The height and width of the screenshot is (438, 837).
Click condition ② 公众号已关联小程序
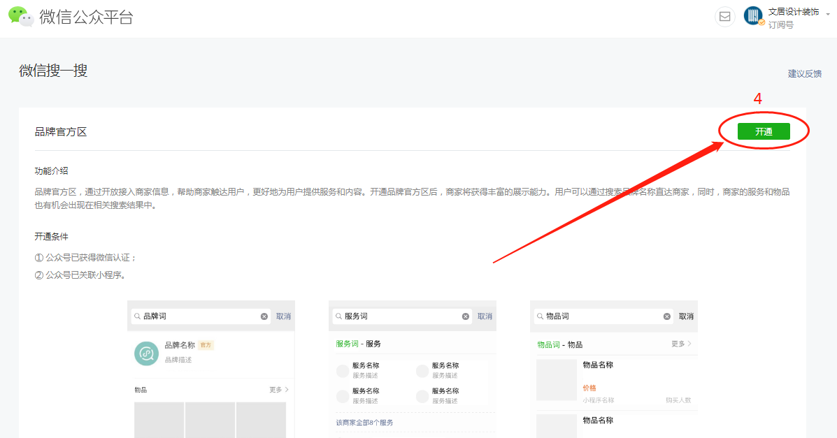pos(80,275)
